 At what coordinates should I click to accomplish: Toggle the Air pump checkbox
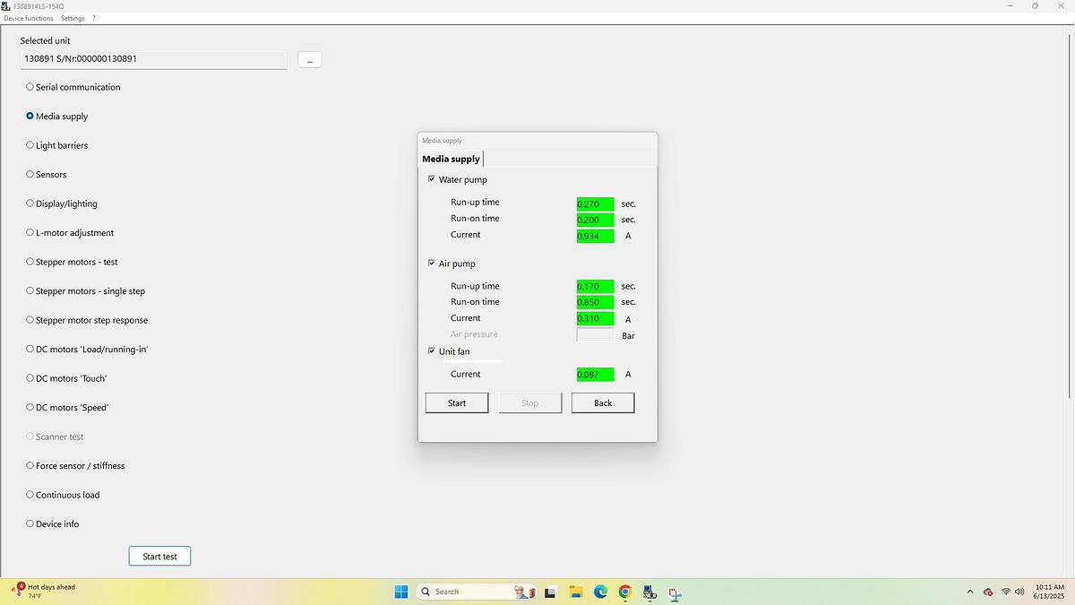[432, 264]
